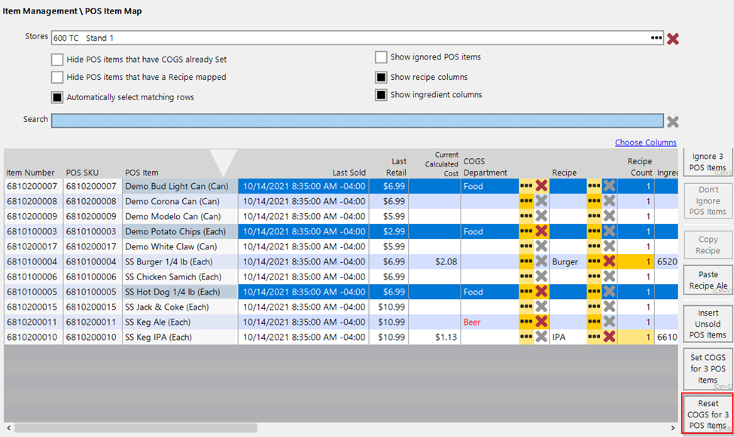The height and width of the screenshot is (437, 734).
Task: Open COGS Department picker for SS Keg Ale
Action: pyautogui.click(x=526, y=322)
